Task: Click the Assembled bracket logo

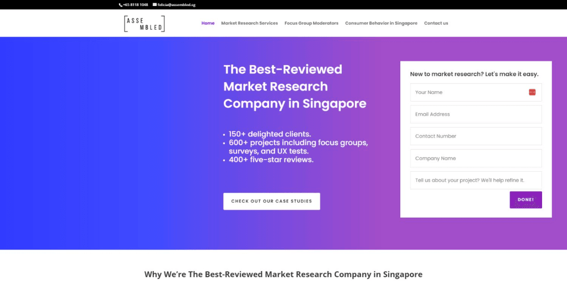Action: pyautogui.click(x=145, y=24)
